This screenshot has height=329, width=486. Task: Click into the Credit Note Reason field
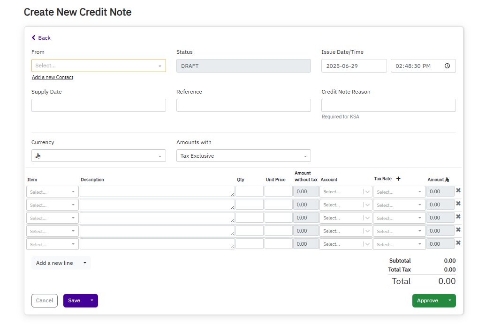tap(388, 105)
